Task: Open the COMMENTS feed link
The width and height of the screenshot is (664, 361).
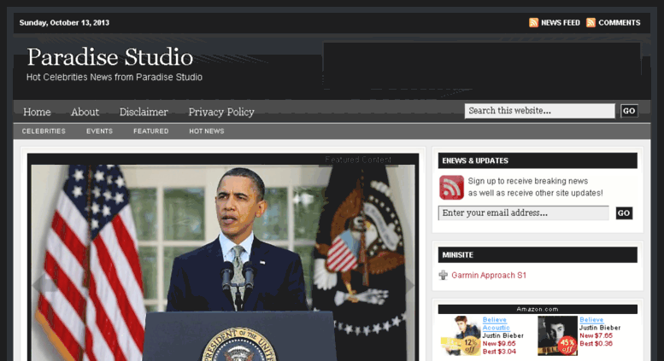Action: point(619,23)
